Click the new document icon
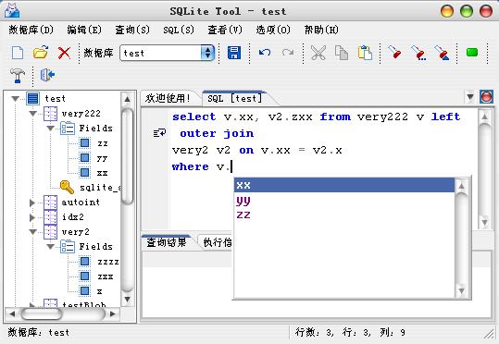499x344 pixels. click(x=18, y=53)
